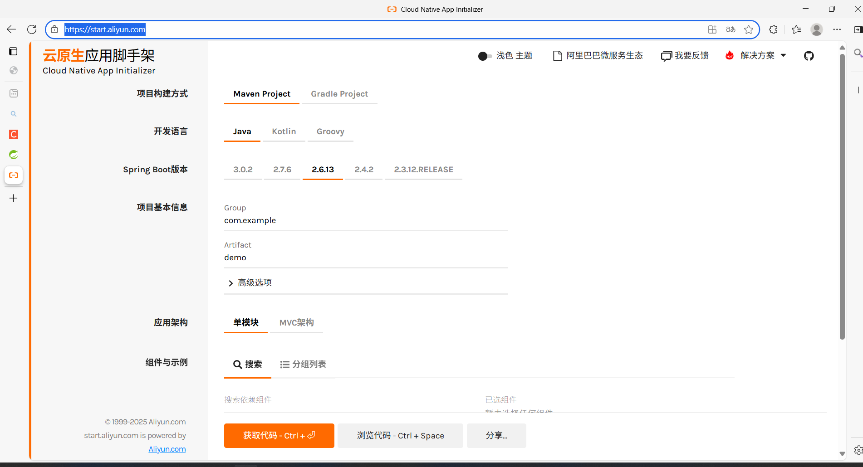Open a new tab with the plus icon
Screen dimensions: 863x467
pos(14,198)
